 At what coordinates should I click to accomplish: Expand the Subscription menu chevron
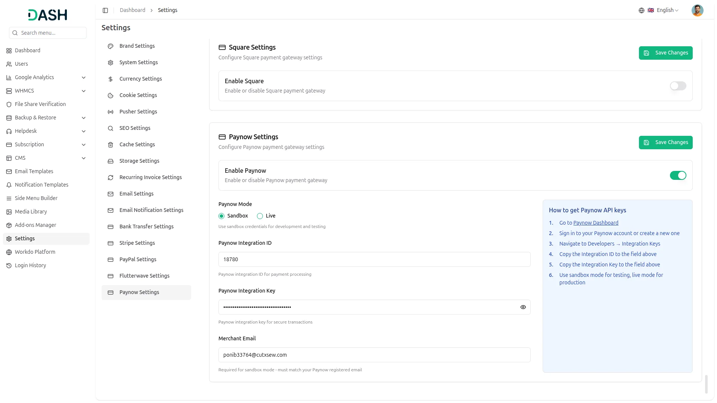click(84, 145)
